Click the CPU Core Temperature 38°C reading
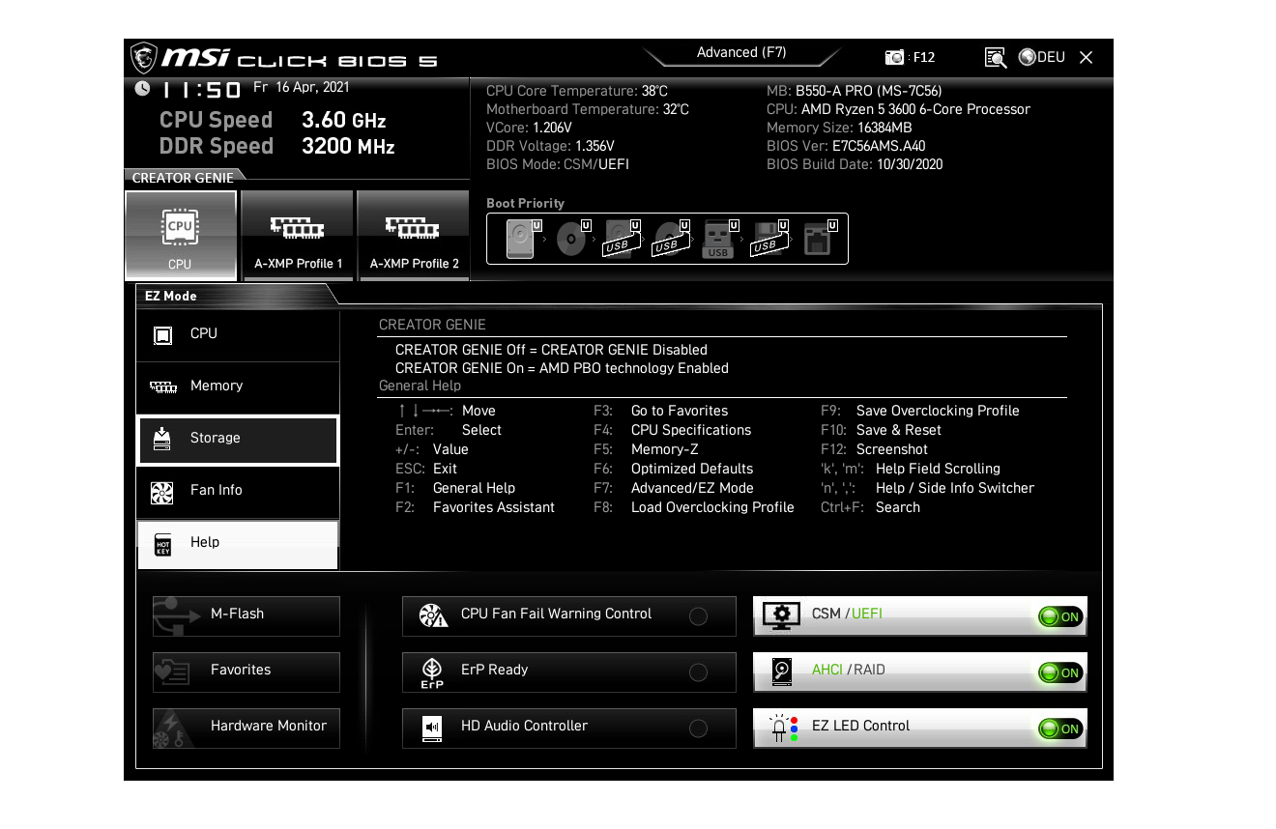This screenshot has width=1276, height=829. (577, 91)
